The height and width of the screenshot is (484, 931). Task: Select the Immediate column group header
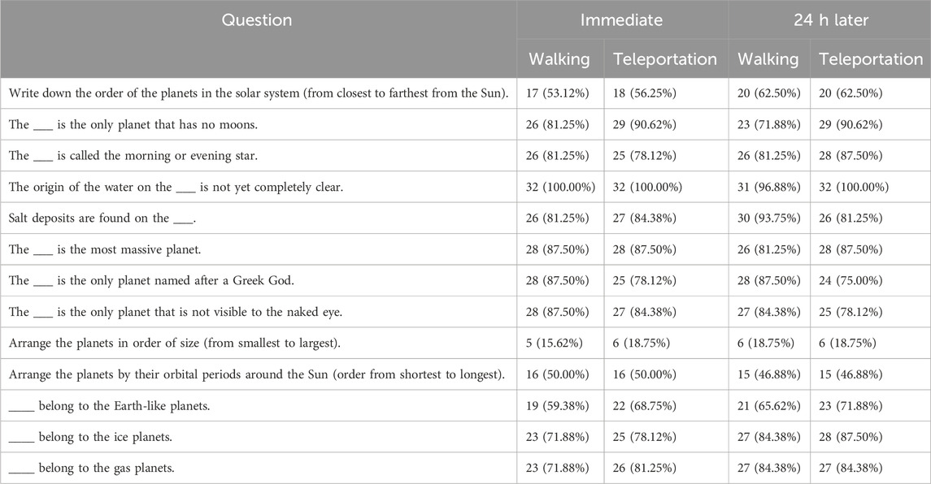[x=621, y=20]
